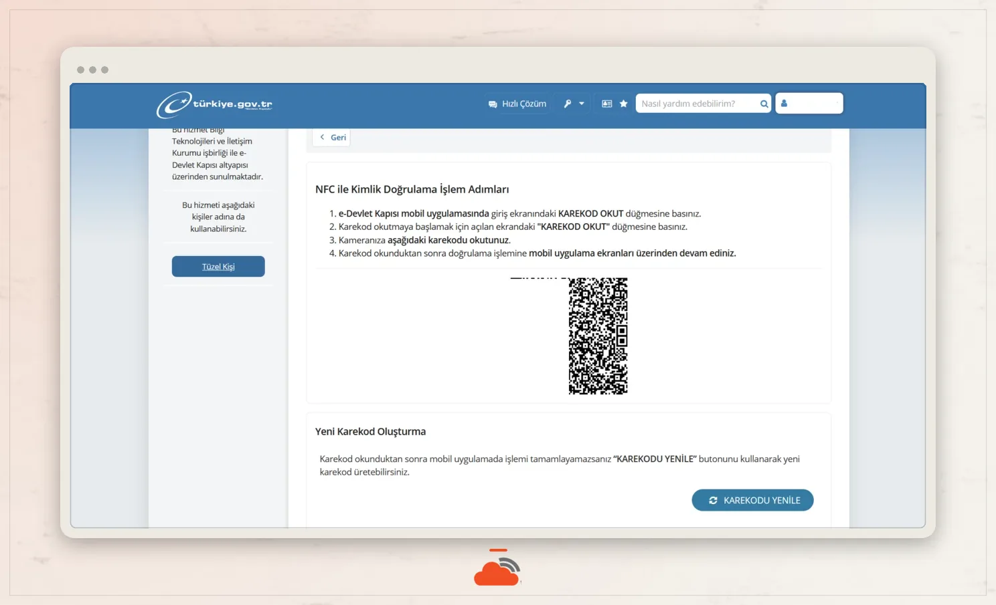
Task: Click the KAREKODU YENİLE button
Action: point(752,500)
